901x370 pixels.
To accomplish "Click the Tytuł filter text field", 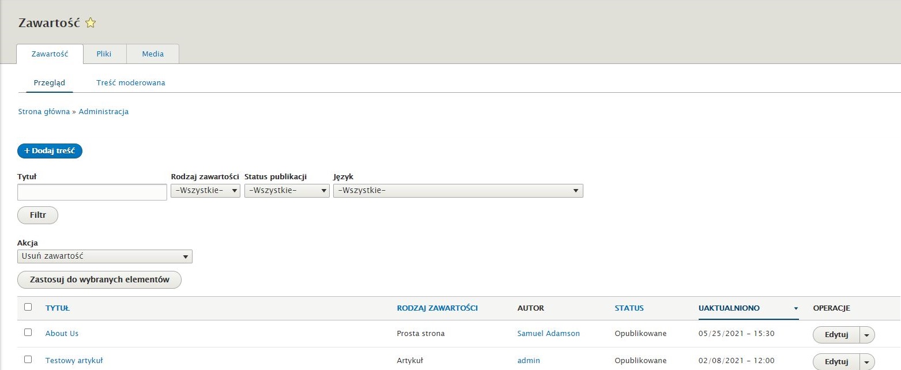I will click(92, 192).
